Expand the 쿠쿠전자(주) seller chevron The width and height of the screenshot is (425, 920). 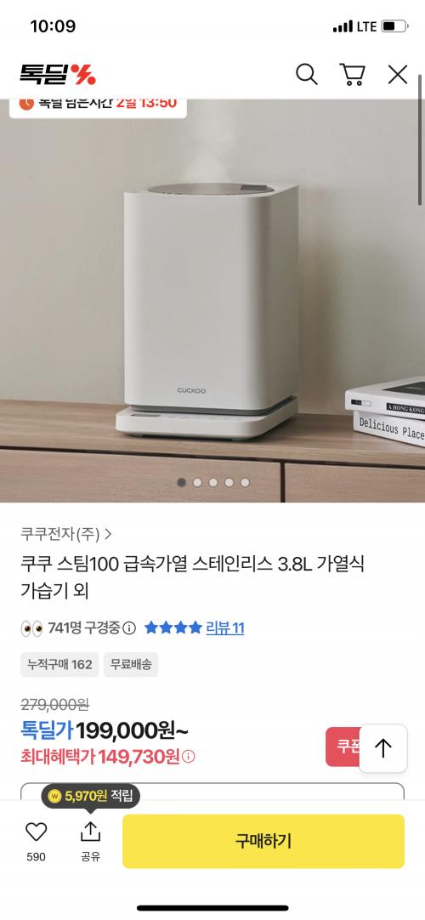[108, 534]
